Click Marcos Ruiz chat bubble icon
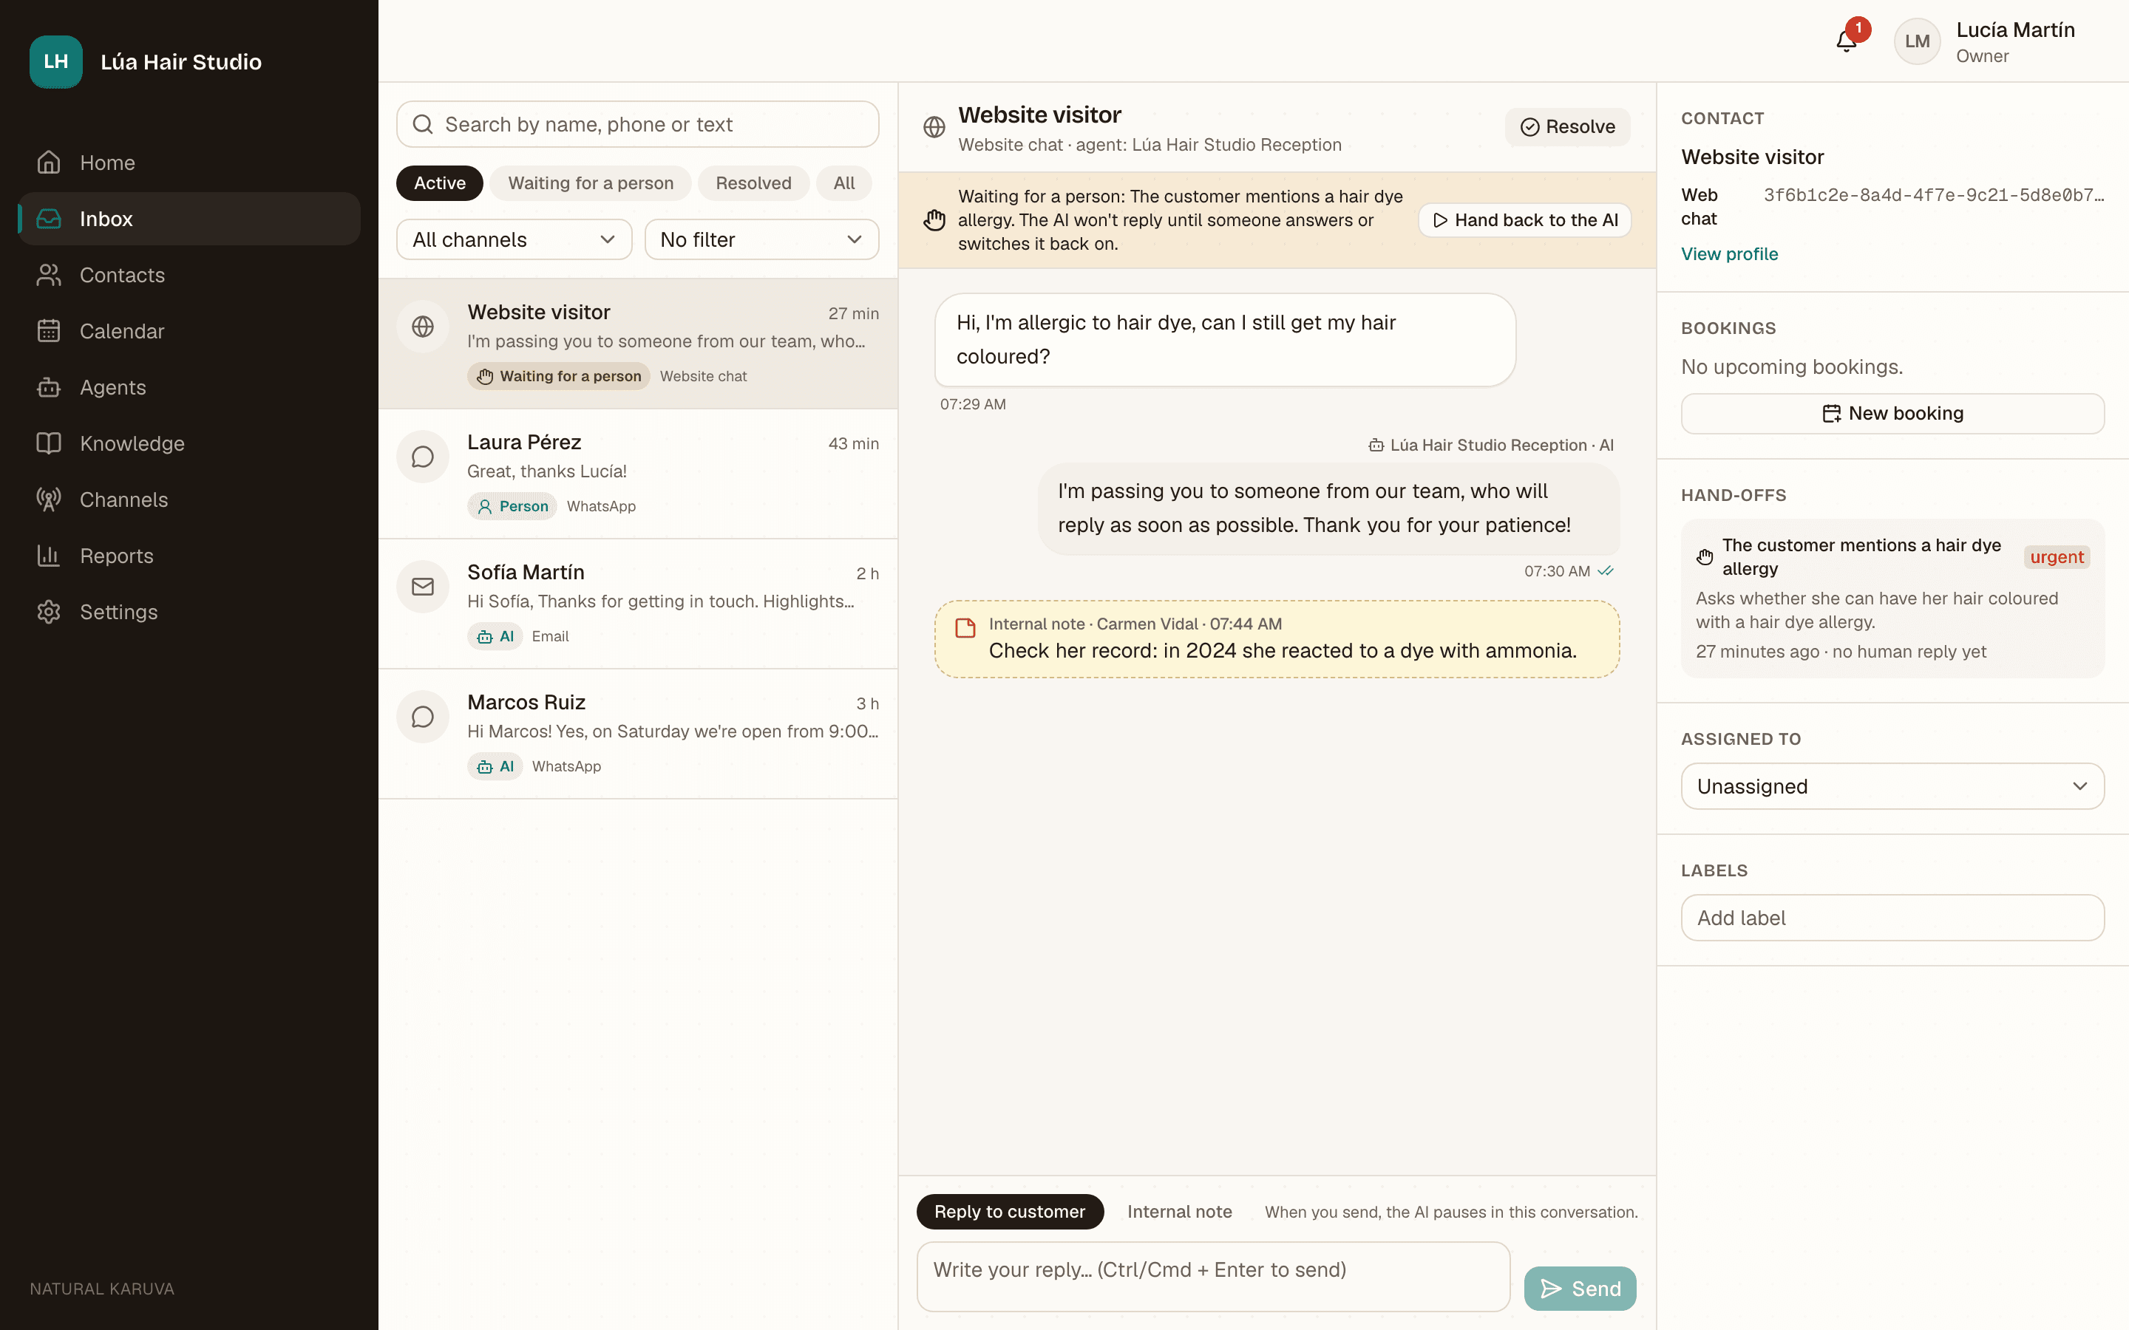 (x=423, y=717)
